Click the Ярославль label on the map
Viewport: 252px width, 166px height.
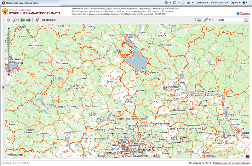[175, 87]
